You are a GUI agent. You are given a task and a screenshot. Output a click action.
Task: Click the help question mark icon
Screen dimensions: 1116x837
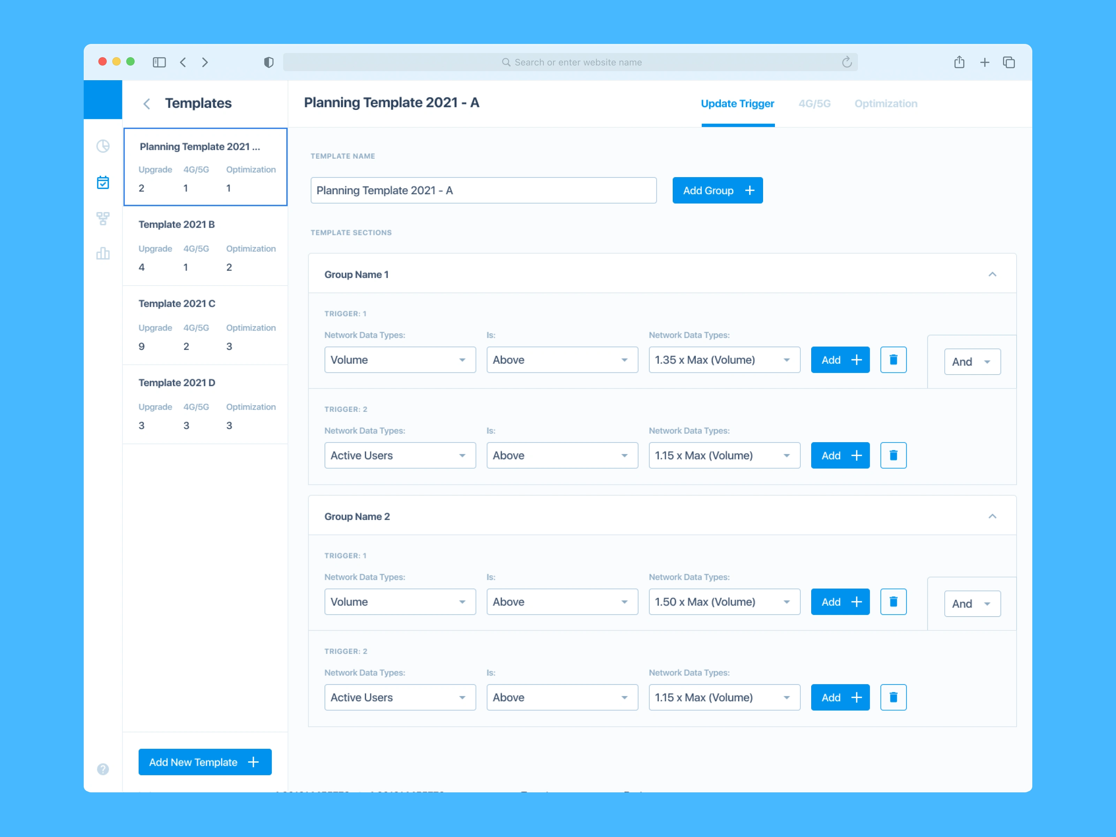pos(103,769)
